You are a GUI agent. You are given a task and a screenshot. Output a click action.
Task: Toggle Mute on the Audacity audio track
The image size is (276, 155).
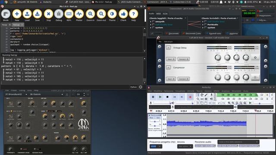[x=151, y=118]
